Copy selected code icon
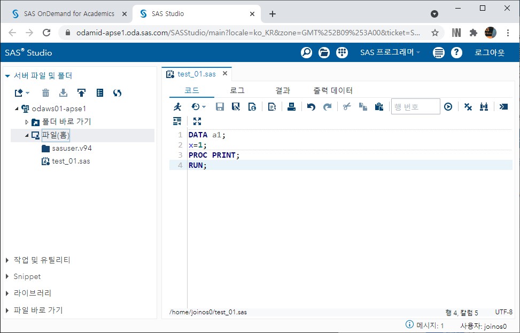Viewport: 520px width, 333px height. (x=363, y=107)
